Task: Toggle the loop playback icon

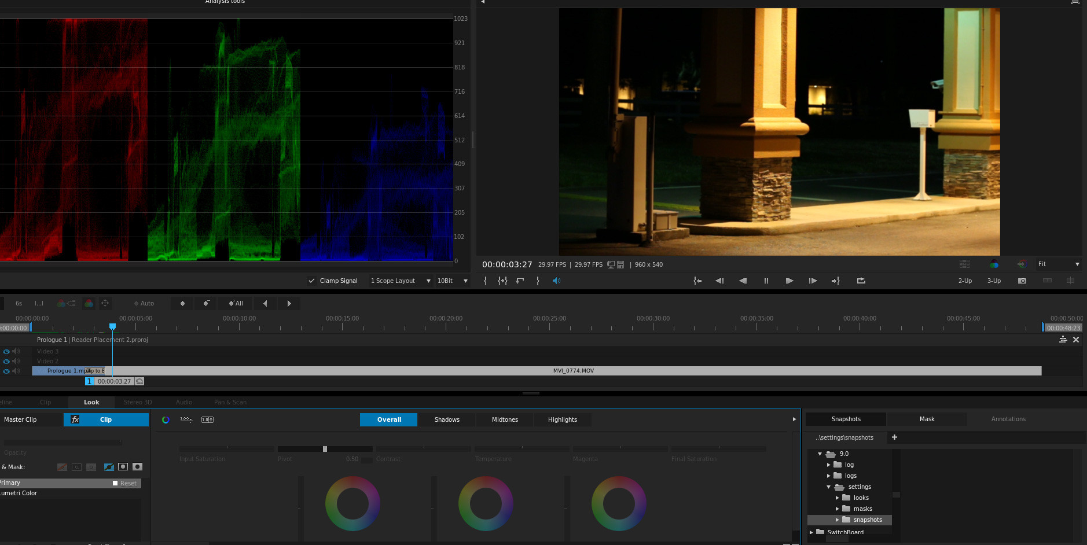Action: click(861, 281)
